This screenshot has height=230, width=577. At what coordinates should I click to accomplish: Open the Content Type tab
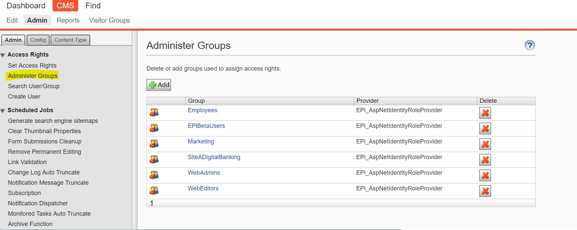(70, 40)
